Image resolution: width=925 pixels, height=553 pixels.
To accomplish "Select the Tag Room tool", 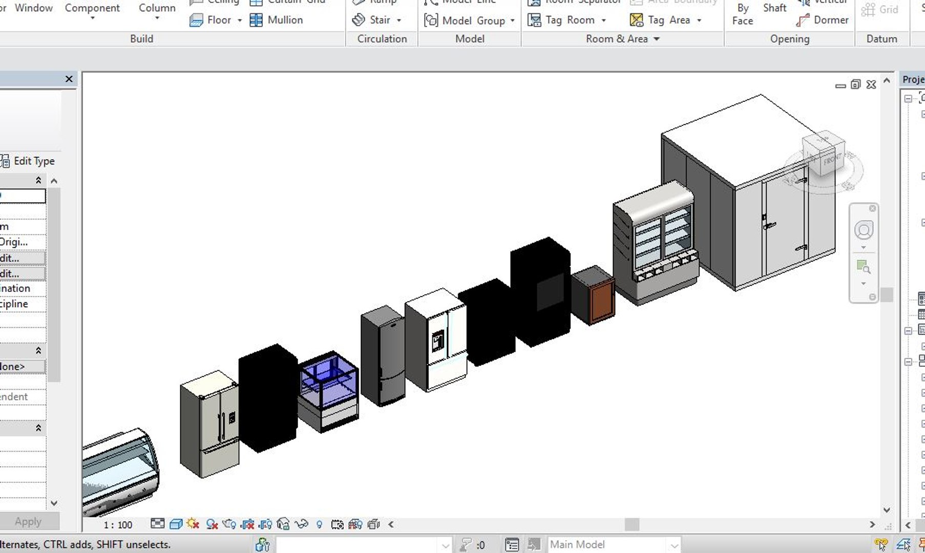I will click(x=561, y=20).
